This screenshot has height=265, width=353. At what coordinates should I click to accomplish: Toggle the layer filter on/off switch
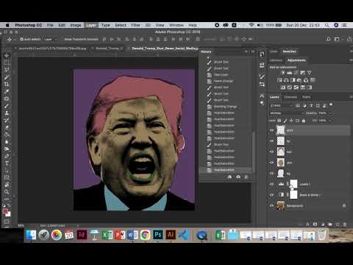click(331, 105)
